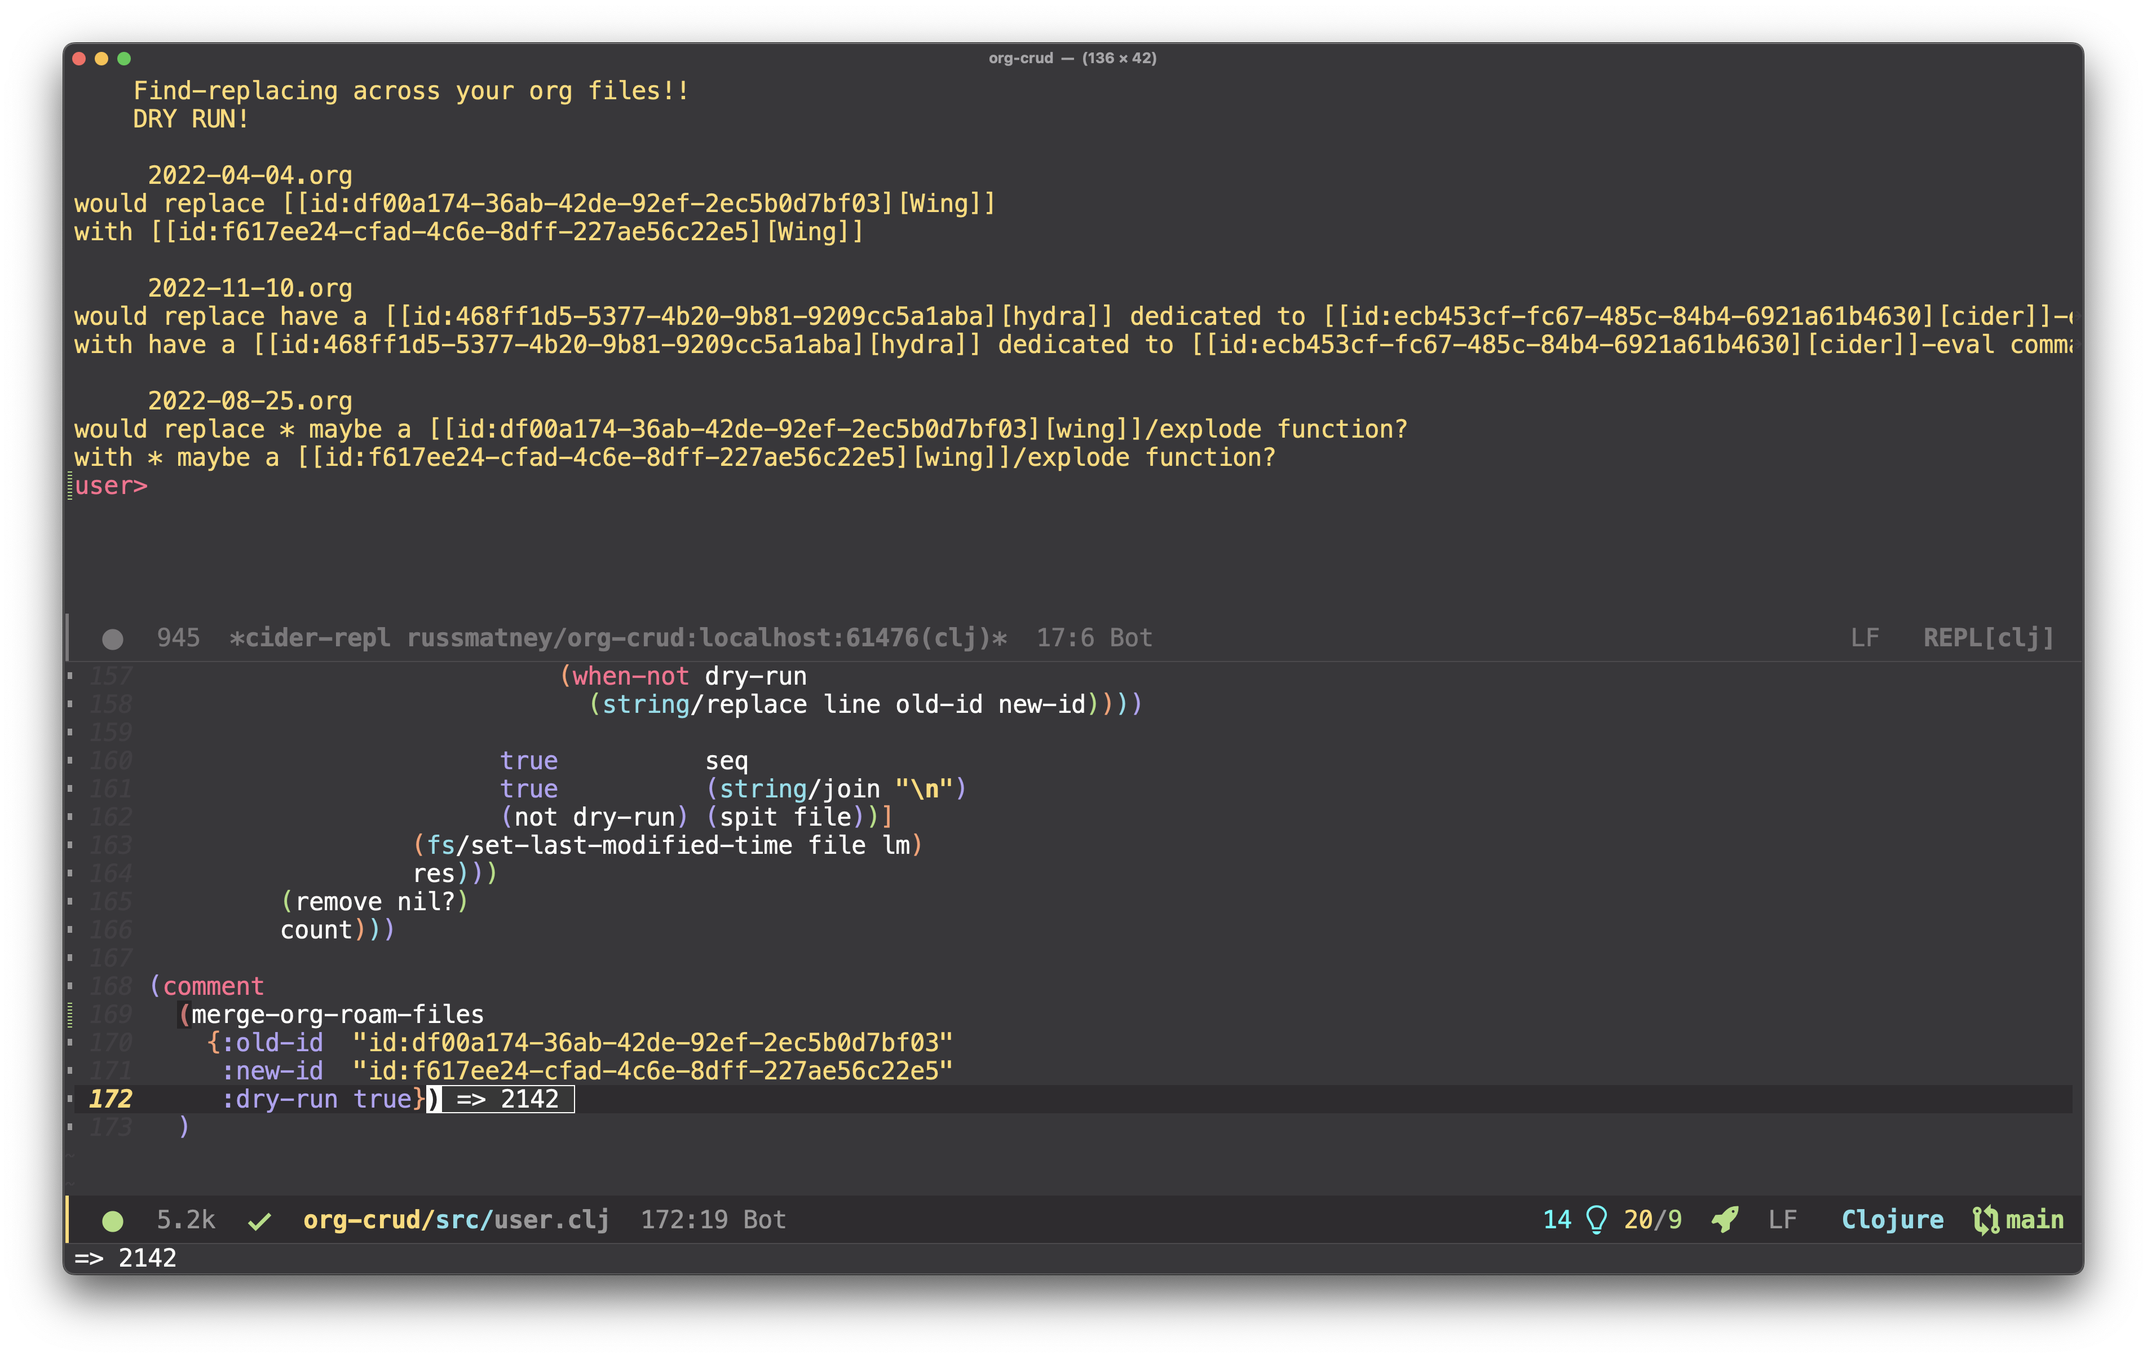Click the rocket LSP status icon

point(1725,1220)
